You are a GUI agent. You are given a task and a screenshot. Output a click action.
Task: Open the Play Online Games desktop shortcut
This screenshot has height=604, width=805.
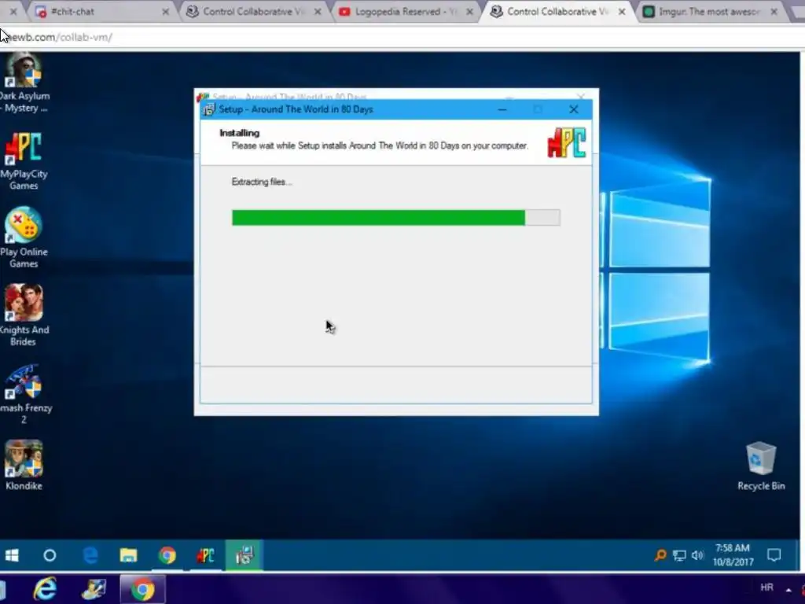point(23,238)
